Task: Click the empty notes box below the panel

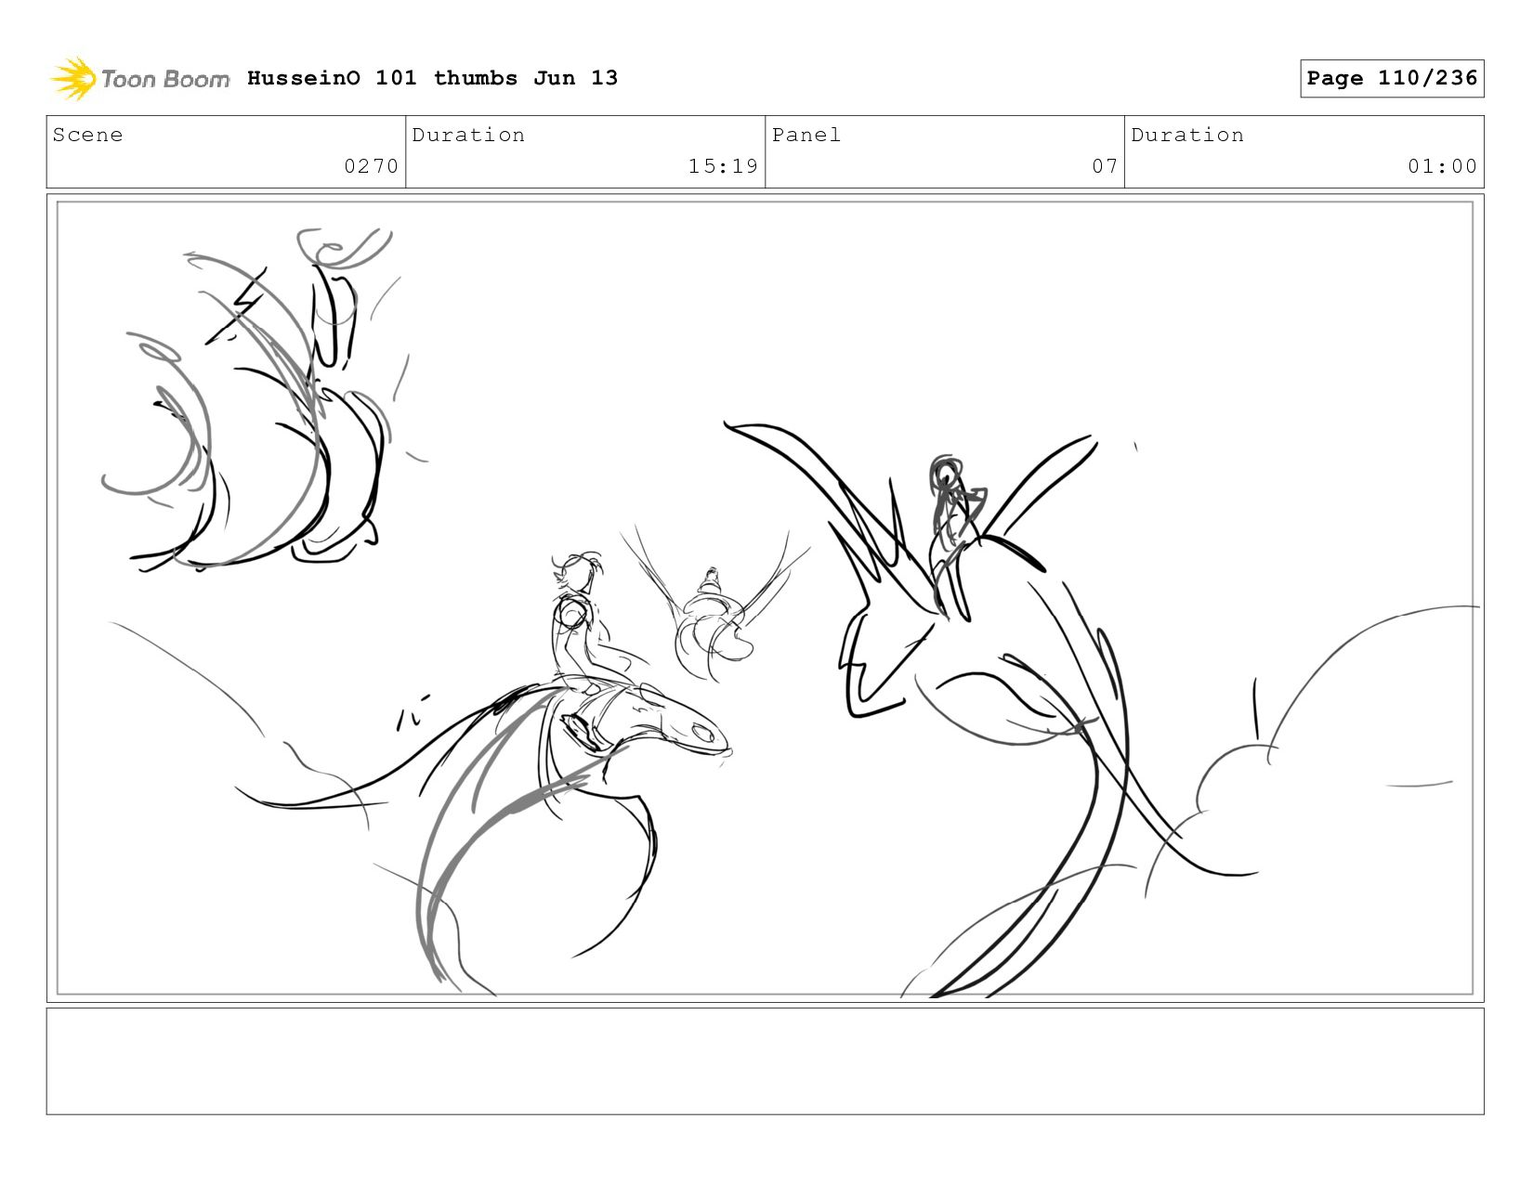Action: coord(765,1060)
